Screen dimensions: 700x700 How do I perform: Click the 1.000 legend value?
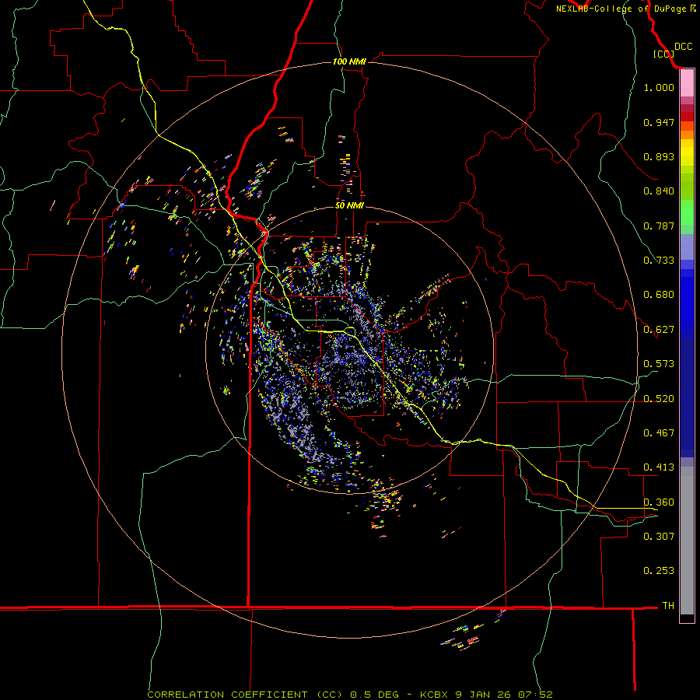659,87
